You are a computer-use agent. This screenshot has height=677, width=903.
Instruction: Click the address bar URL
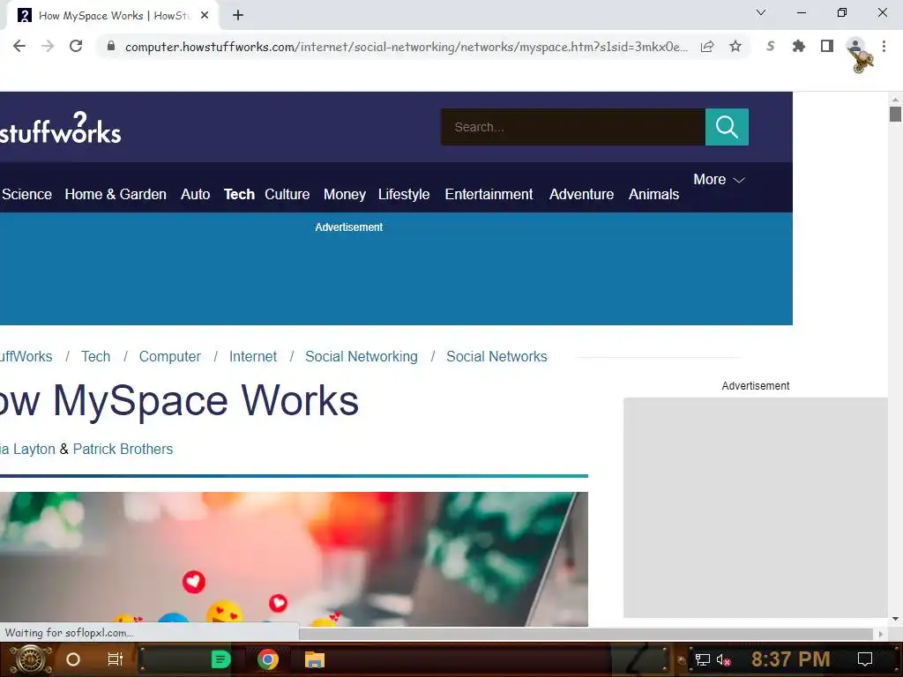click(x=406, y=47)
